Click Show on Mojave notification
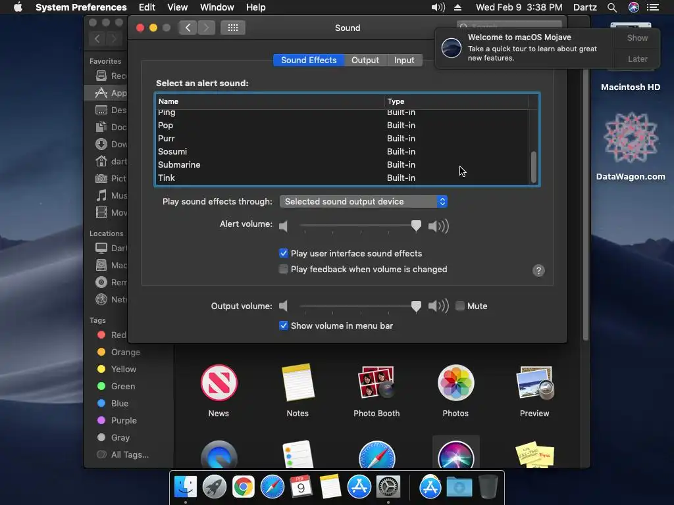 click(637, 37)
